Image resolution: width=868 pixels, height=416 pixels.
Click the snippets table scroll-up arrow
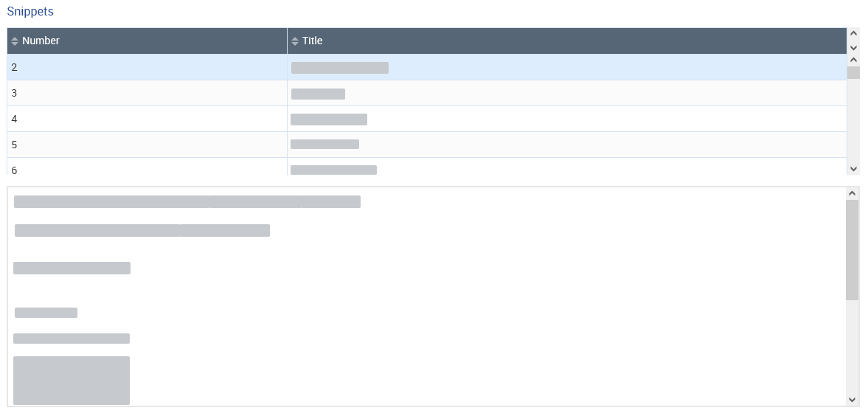click(x=854, y=60)
